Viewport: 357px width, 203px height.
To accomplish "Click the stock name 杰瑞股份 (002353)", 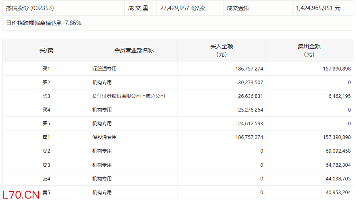I will pos(30,8).
